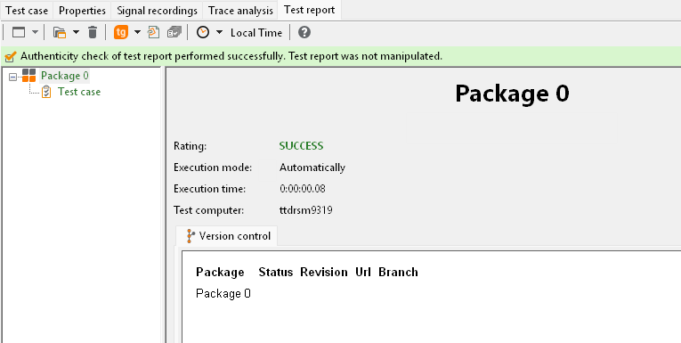The image size is (681, 343).
Task: Click the test computer name ttdrsm9319
Action: pos(306,210)
